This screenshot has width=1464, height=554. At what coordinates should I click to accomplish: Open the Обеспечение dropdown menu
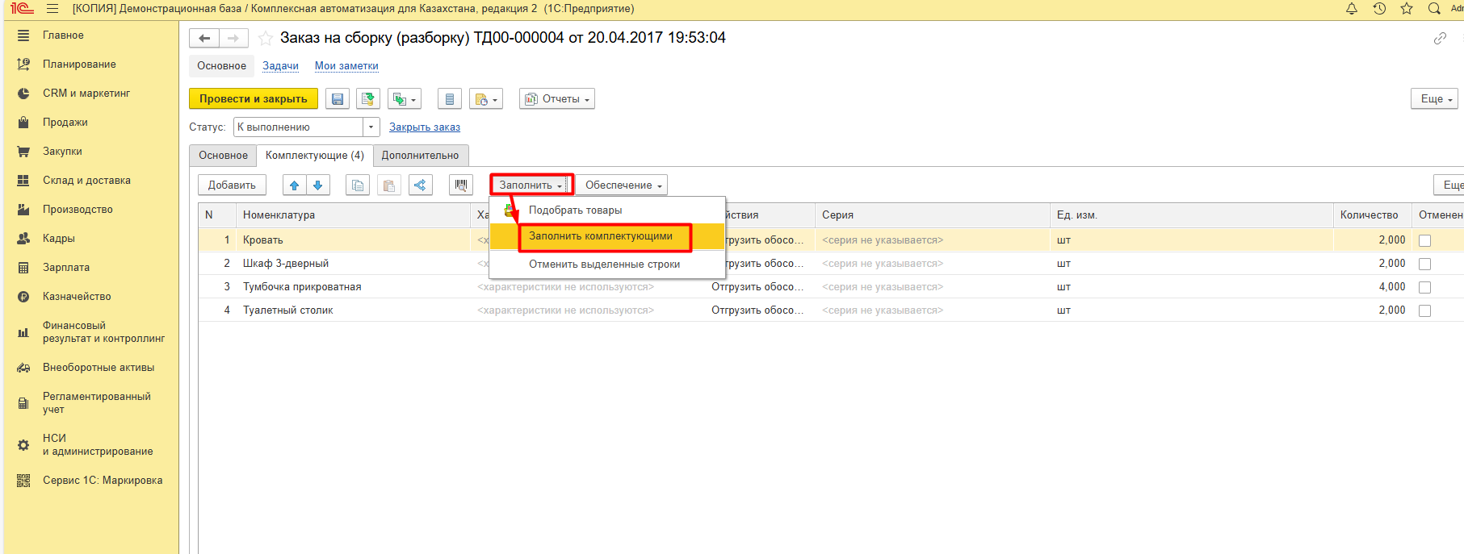(x=623, y=185)
